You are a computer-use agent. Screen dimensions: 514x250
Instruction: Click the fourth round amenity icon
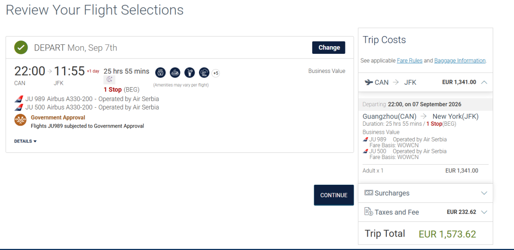click(204, 72)
